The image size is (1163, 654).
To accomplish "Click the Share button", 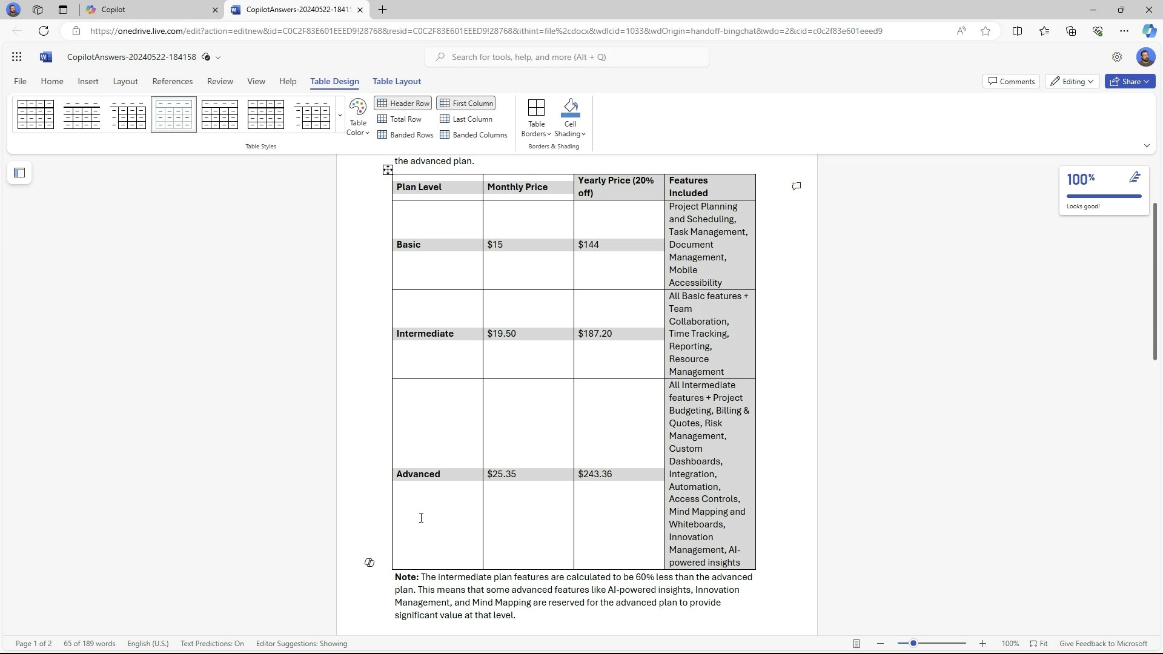I will (x=1130, y=82).
